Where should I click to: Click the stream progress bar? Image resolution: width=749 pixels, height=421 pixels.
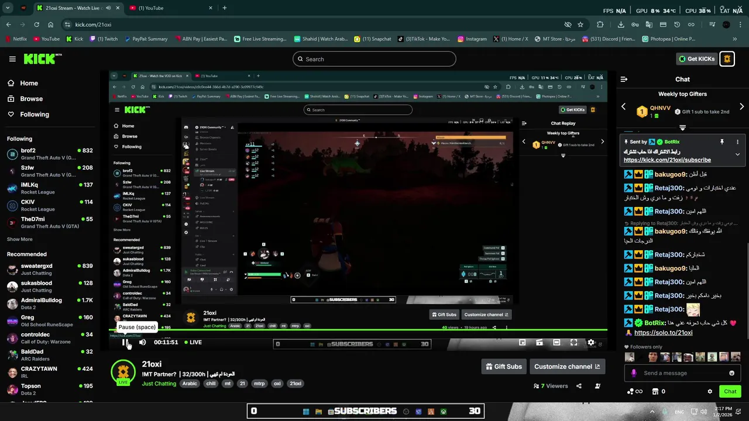tap(358, 330)
